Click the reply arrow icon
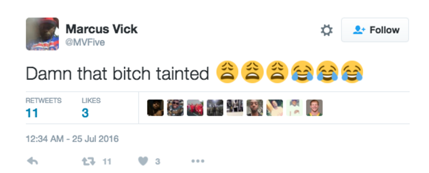The image size is (429, 173). [x=33, y=162]
